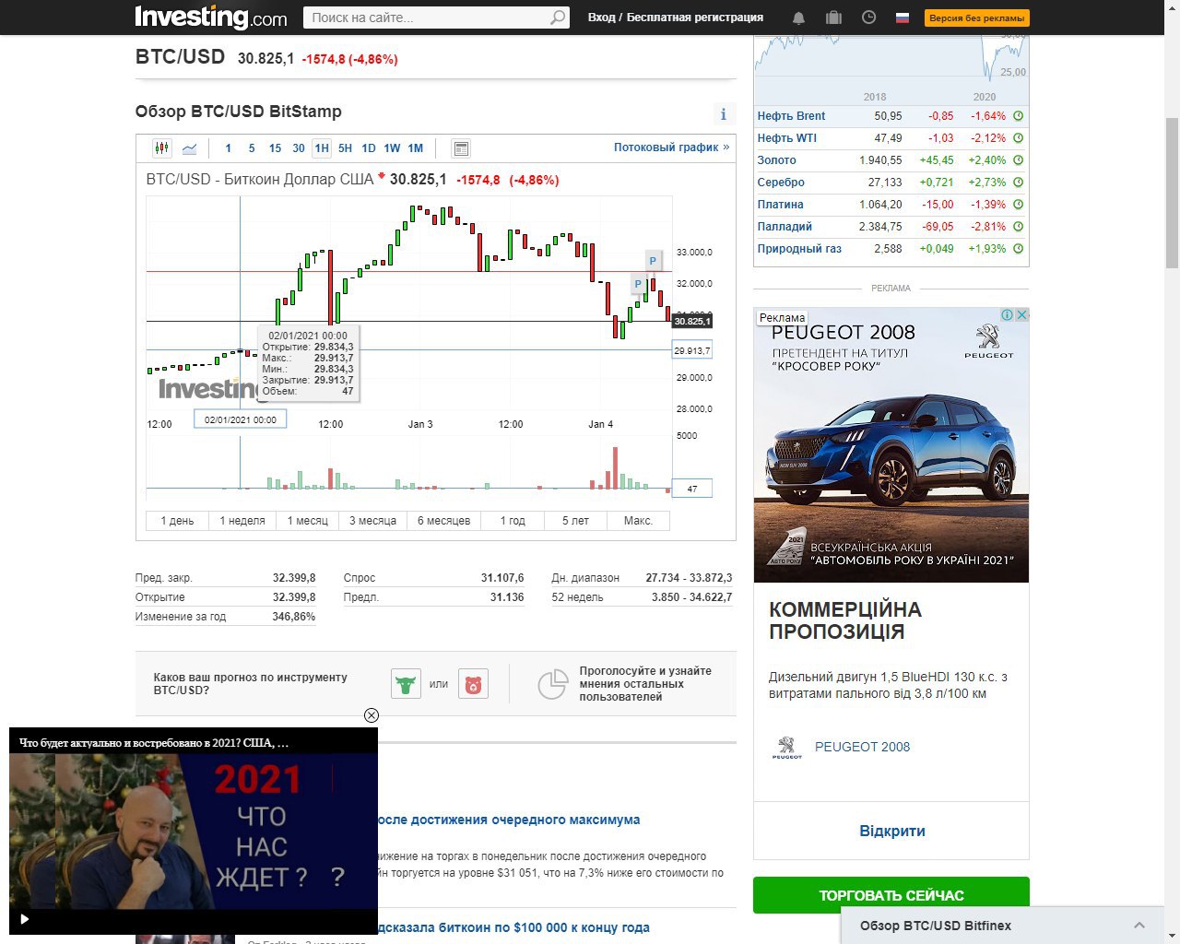The height and width of the screenshot is (944, 1180).
Task: Select the 1W chart interval
Action: (392, 148)
